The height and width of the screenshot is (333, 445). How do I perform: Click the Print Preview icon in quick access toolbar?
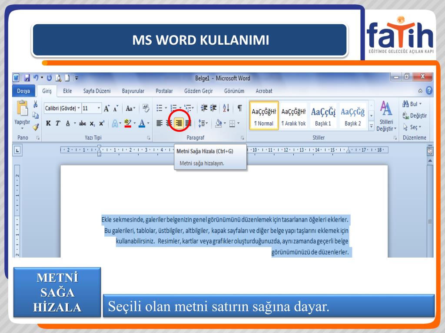pyautogui.click(x=58, y=78)
